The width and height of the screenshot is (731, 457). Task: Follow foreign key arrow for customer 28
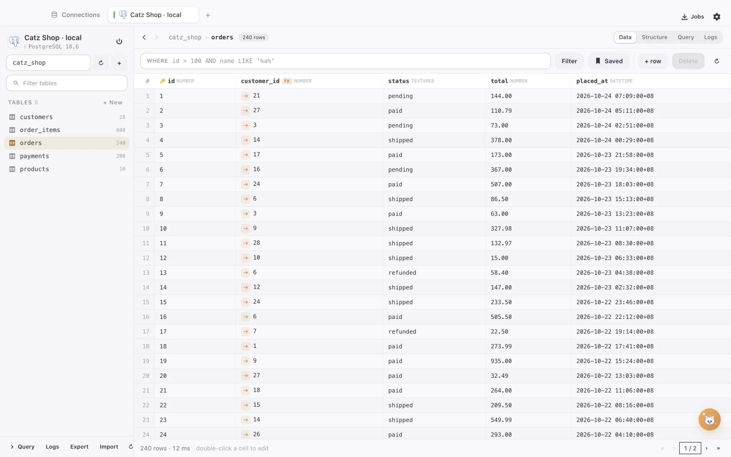point(245,243)
